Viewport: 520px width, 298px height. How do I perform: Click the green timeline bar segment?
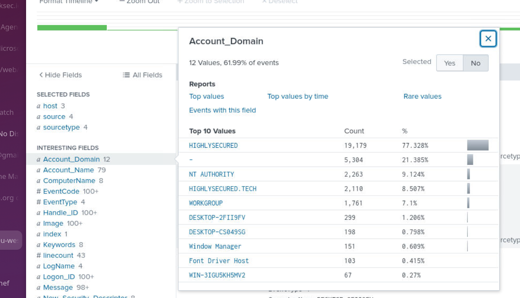click(x=72, y=28)
